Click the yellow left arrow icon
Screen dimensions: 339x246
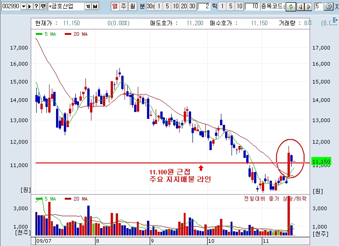pos(300,6)
